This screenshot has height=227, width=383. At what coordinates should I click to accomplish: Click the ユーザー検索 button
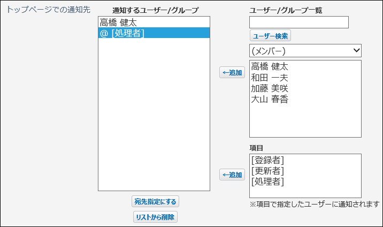(270, 36)
